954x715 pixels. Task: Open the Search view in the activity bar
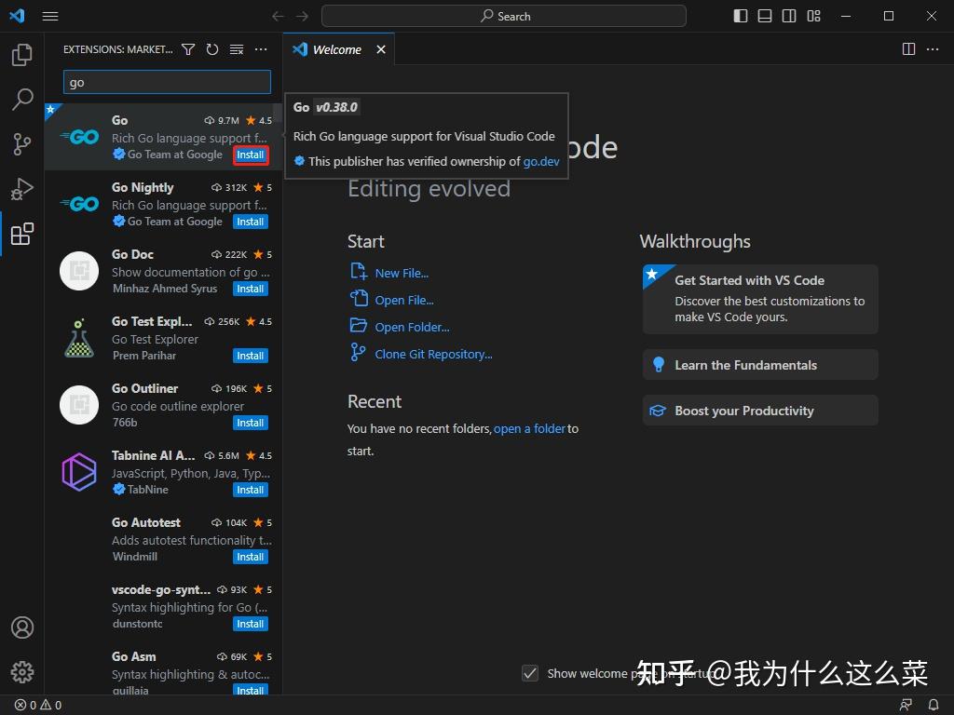coord(22,99)
